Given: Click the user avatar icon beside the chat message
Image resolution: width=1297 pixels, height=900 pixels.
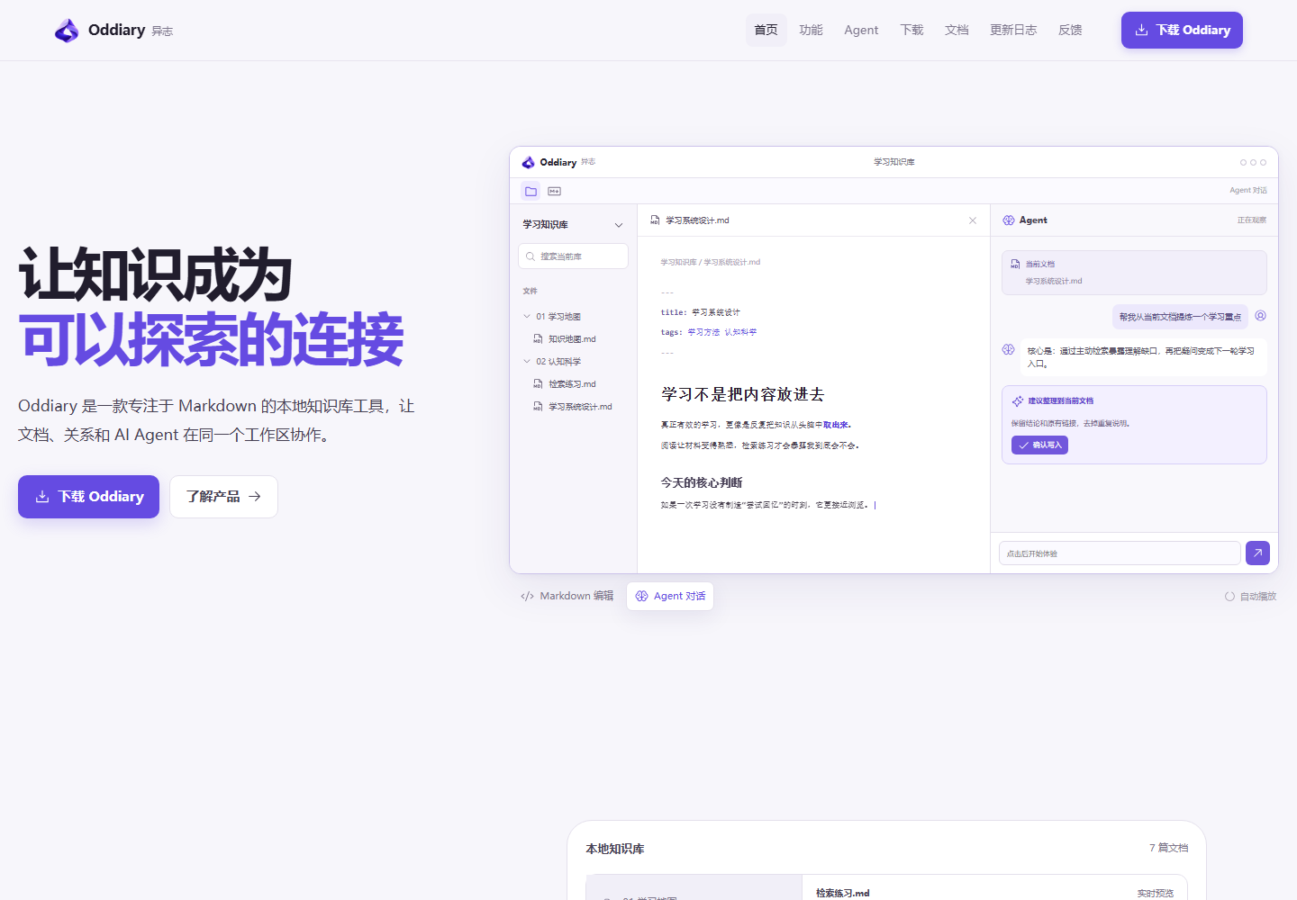Looking at the screenshot, I should pyautogui.click(x=1261, y=316).
